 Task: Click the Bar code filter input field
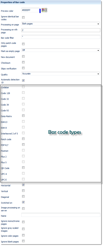[x=60, y=37]
